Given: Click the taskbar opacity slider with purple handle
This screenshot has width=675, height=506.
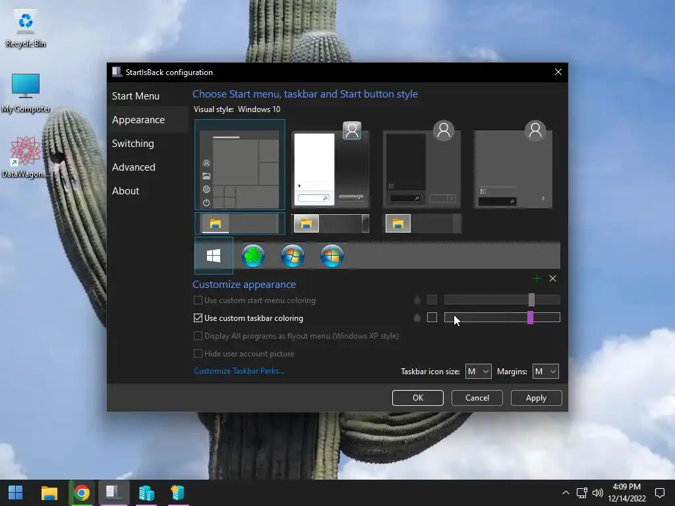Looking at the screenshot, I should [502, 318].
